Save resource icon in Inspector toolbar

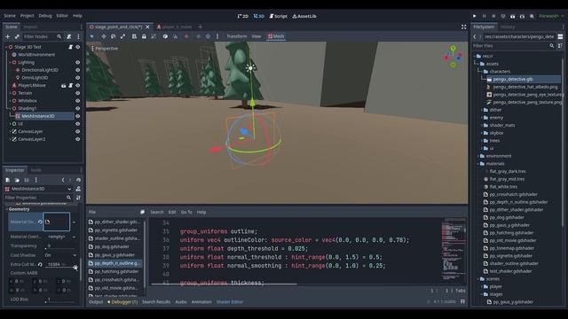pos(27,180)
